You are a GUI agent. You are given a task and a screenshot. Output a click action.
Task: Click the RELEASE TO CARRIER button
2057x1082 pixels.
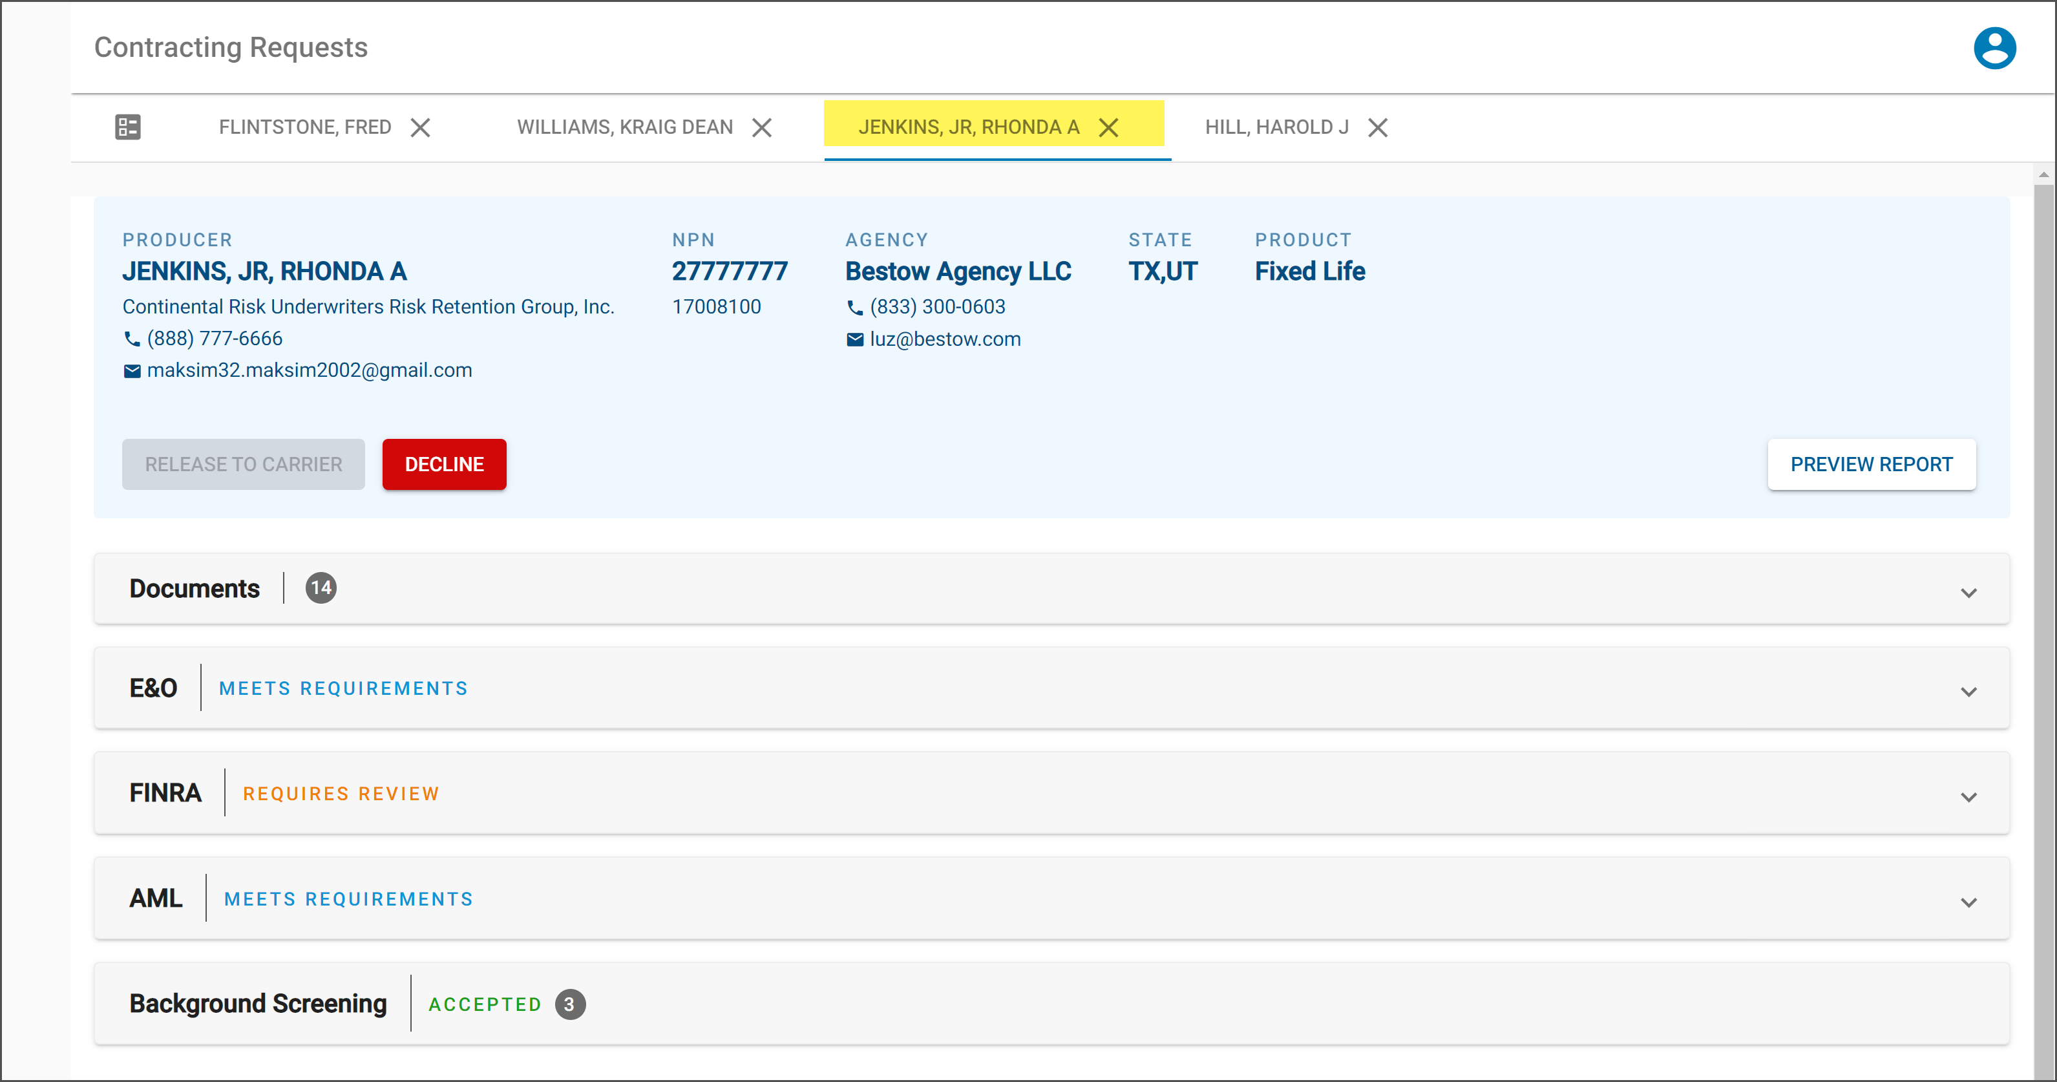pos(243,464)
